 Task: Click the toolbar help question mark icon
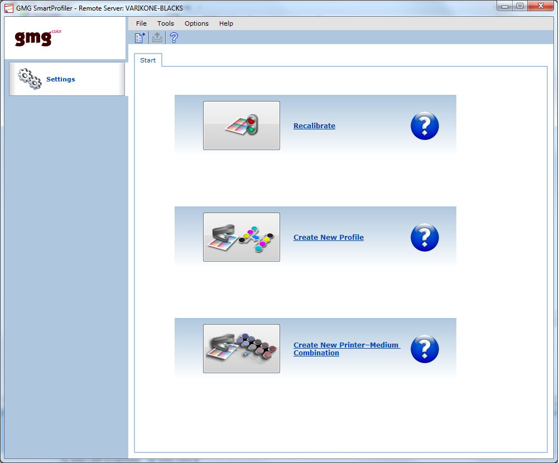point(174,38)
